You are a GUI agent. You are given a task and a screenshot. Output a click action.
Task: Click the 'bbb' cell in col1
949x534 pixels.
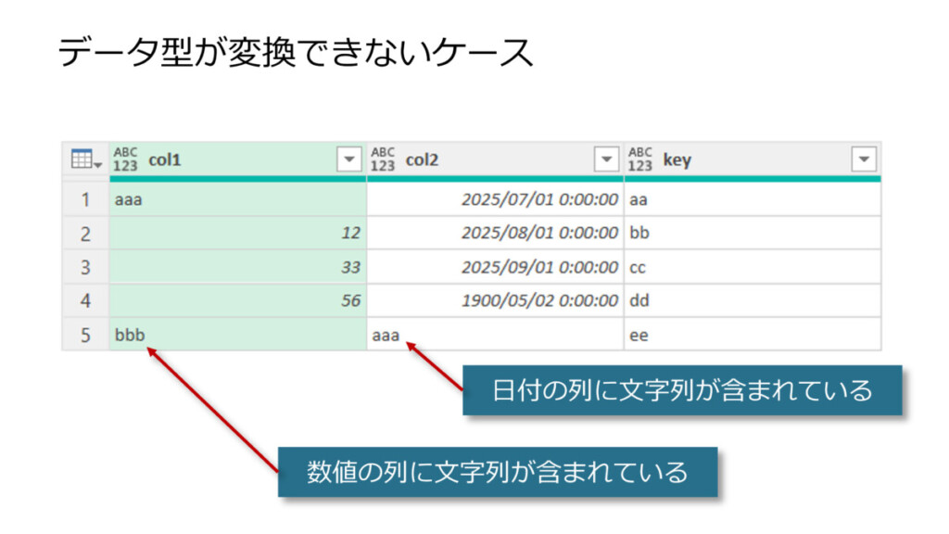[x=130, y=336]
